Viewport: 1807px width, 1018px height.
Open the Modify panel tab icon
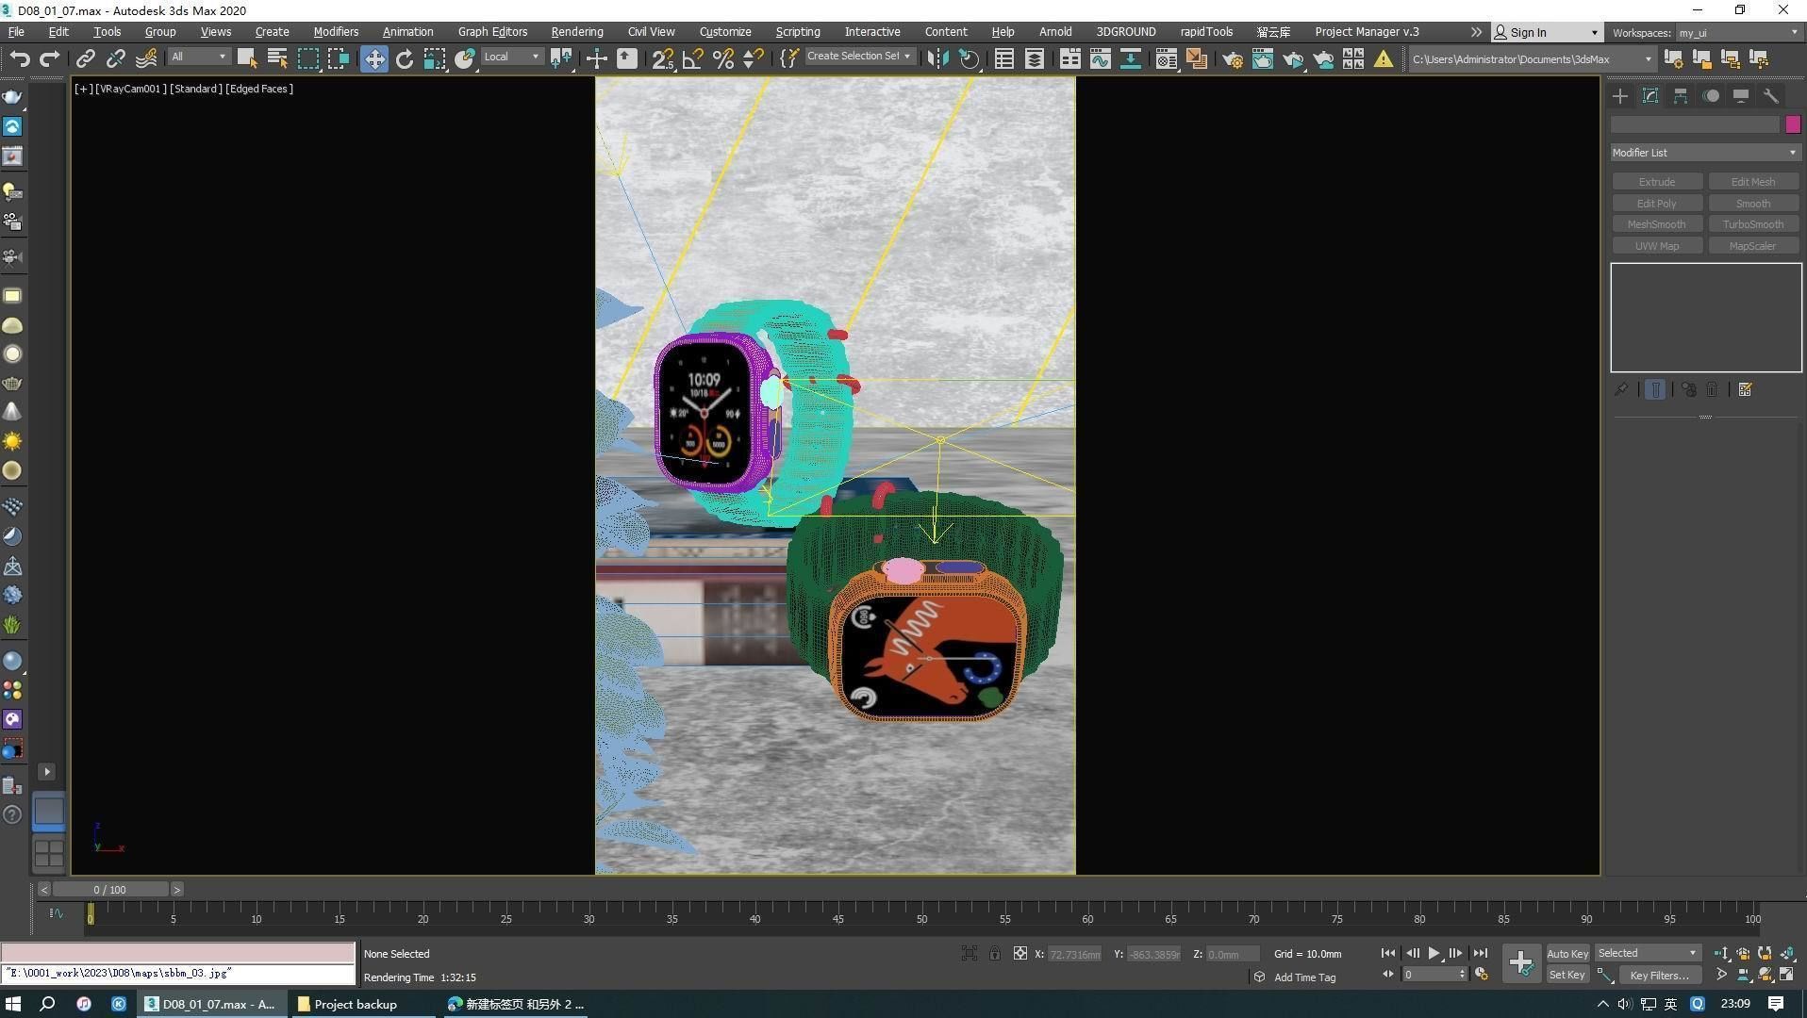tap(1650, 96)
